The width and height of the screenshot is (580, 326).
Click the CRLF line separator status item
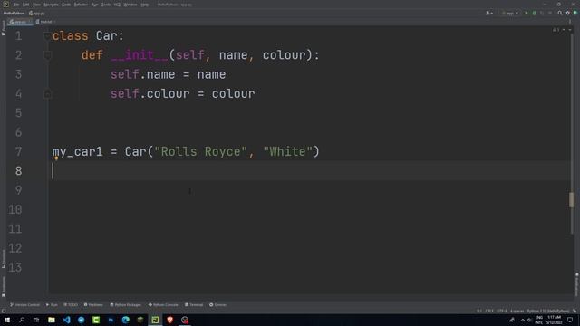coord(489,311)
